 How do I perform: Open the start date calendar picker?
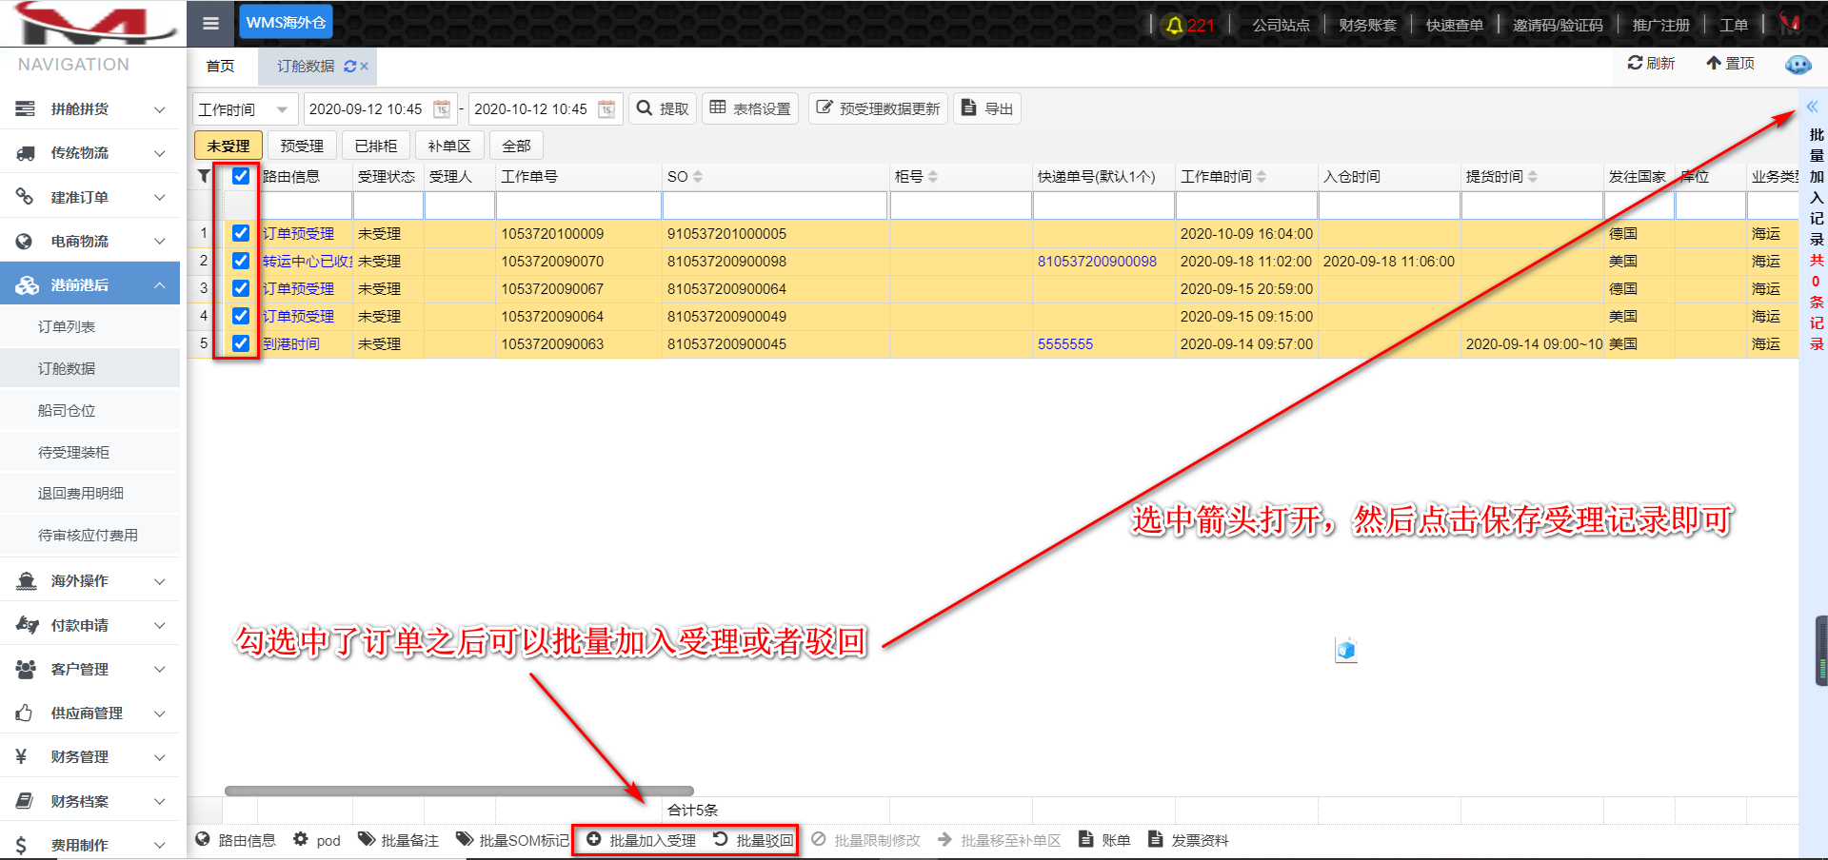[x=442, y=109]
